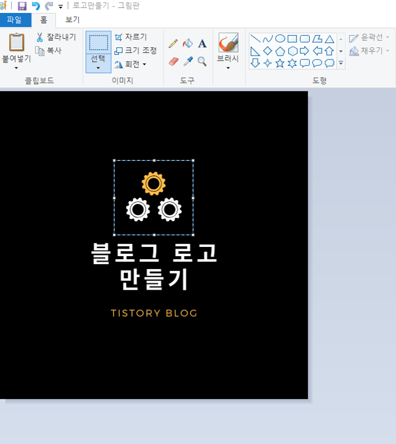This screenshot has height=444, width=396.
Task: Select the Up arrow shape
Action: pos(330,51)
